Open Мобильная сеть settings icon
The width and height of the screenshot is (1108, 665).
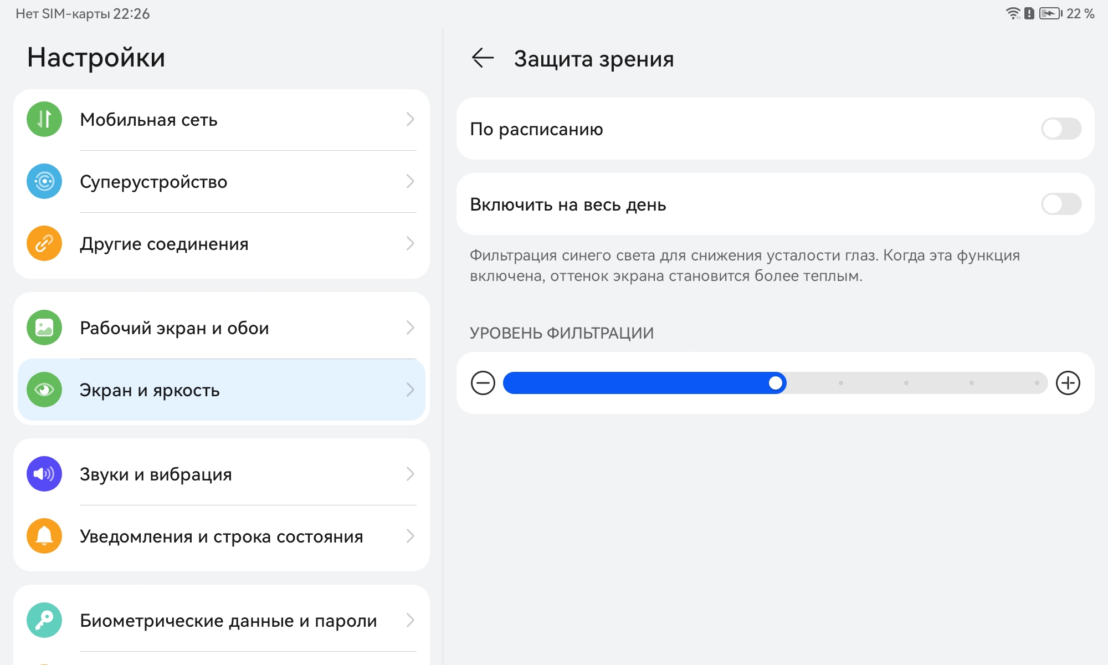44,120
